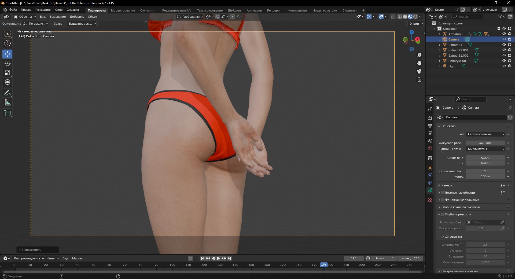
Task: Switch to the Шейдинг workspace tab
Action: pos(234,10)
